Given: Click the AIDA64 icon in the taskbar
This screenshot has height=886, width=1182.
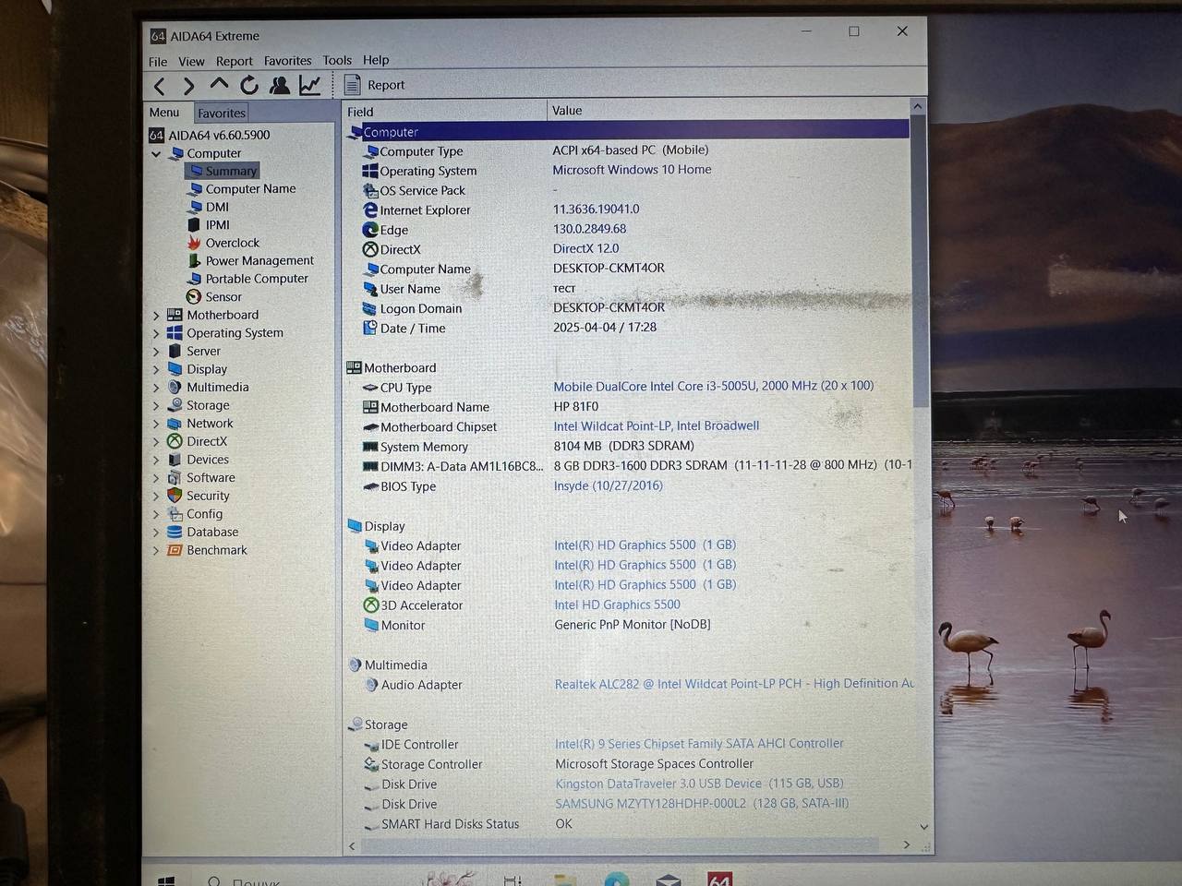Looking at the screenshot, I should (x=719, y=879).
